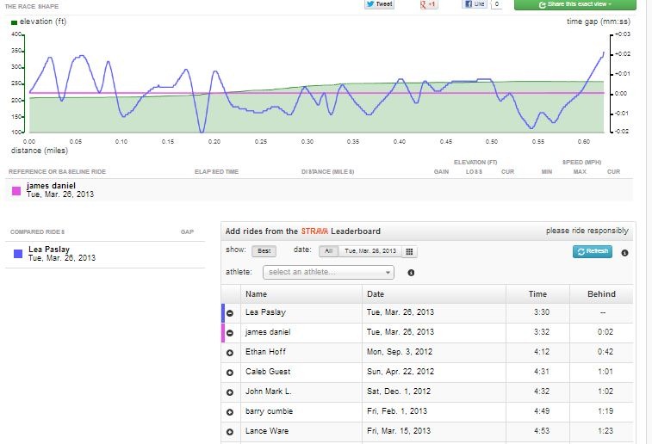Open the calendar grid date picker icon
This screenshot has height=444, width=652.
[409, 251]
